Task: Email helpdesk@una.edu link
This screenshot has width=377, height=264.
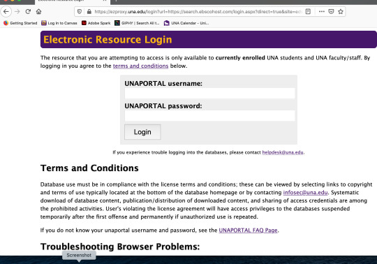Action: coord(283,152)
